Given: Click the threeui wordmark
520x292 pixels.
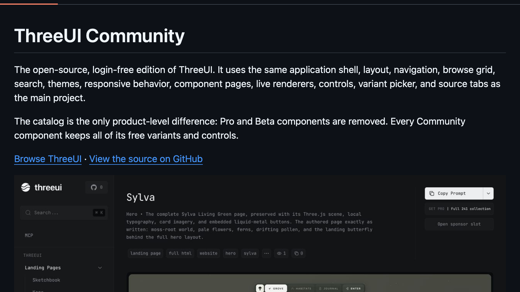Looking at the screenshot, I should coord(48,187).
